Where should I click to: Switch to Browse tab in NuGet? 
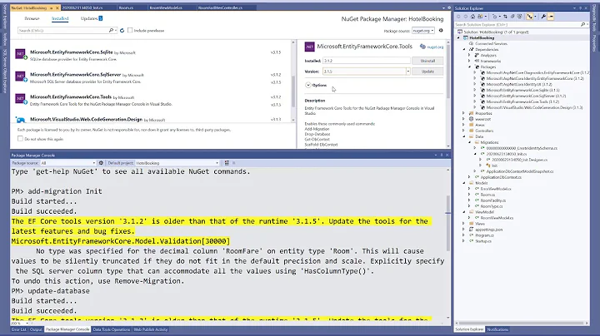(32, 18)
